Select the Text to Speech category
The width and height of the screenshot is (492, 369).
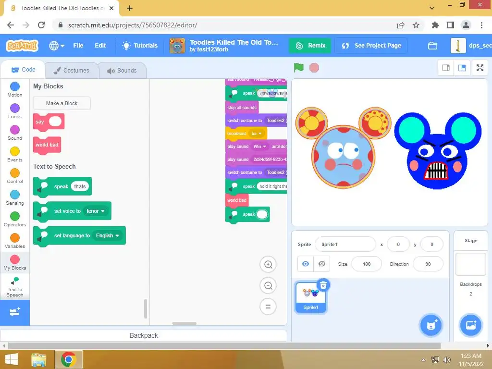[15, 286]
